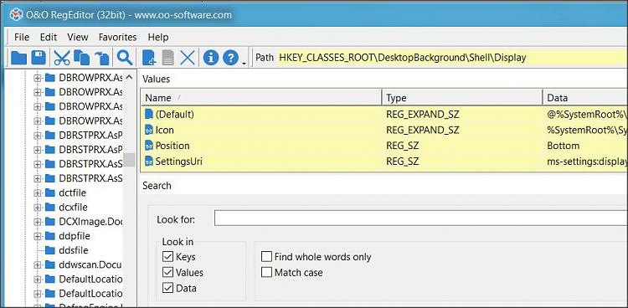Image resolution: width=628 pixels, height=308 pixels.
Task: Sort by Type column header
Action: click(462, 98)
